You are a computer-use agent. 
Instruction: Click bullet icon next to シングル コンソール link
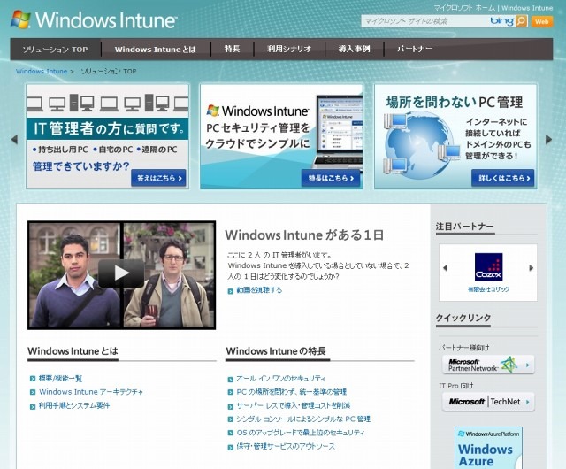point(231,419)
